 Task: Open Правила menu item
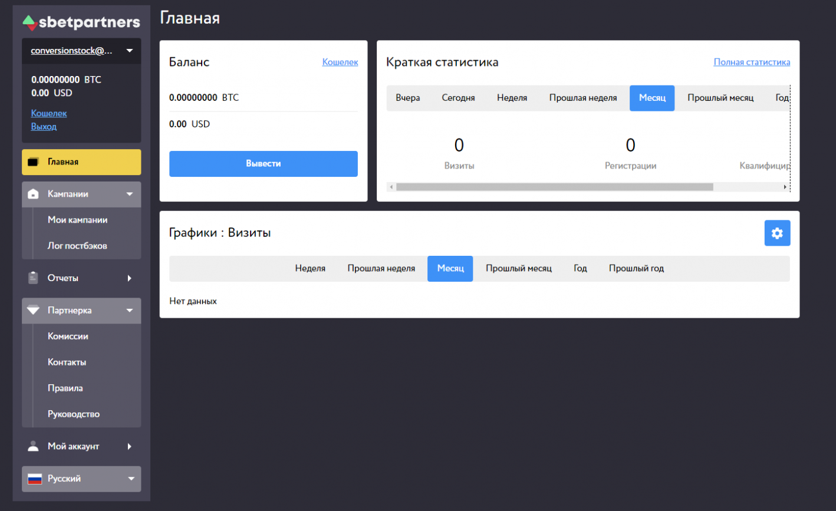(65, 388)
